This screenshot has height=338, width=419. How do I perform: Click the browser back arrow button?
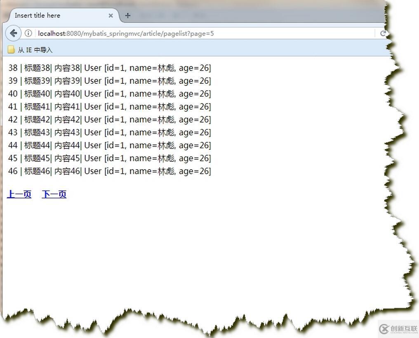(13, 33)
